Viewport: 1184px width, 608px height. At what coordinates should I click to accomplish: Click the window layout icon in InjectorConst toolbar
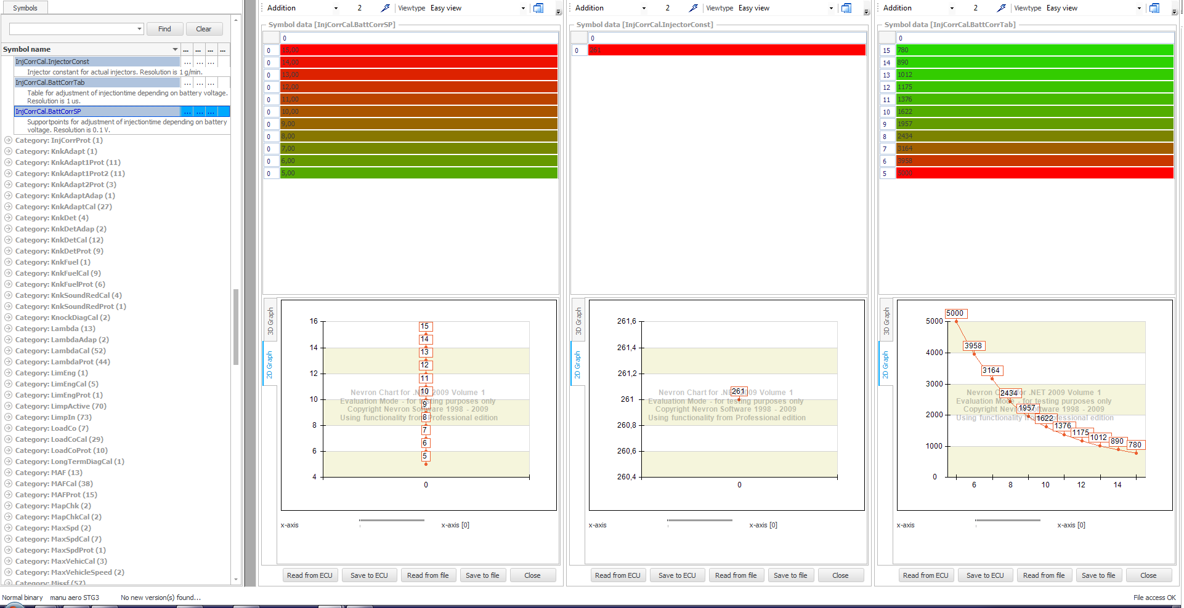[846, 8]
